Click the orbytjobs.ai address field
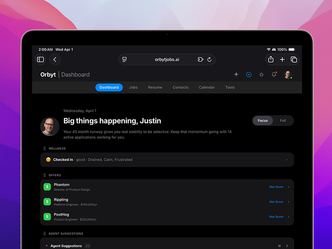This screenshot has width=332, height=249. [x=167, y=59]
